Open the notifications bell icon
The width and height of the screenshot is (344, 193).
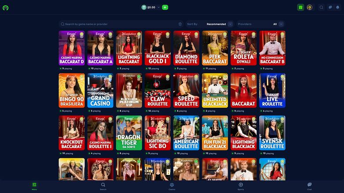pyautogui.click(x=338, y=7)
